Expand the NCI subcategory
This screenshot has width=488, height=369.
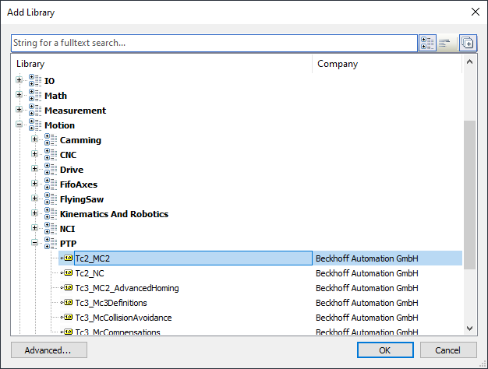click(x=34, y=228)
